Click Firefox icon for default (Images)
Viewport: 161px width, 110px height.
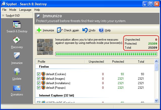click(x=43, y=78)
